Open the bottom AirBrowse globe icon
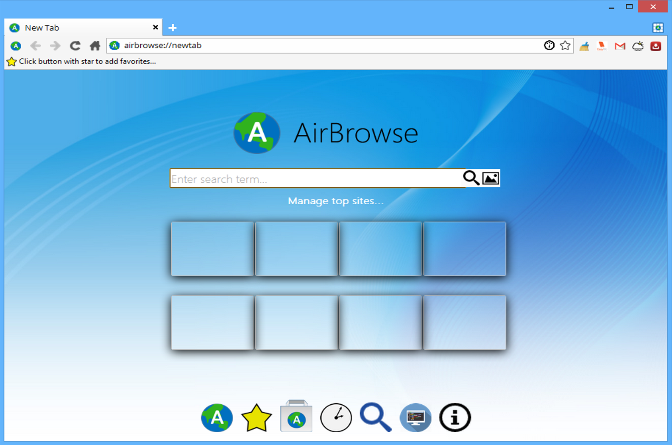 [x=217, y=418]
